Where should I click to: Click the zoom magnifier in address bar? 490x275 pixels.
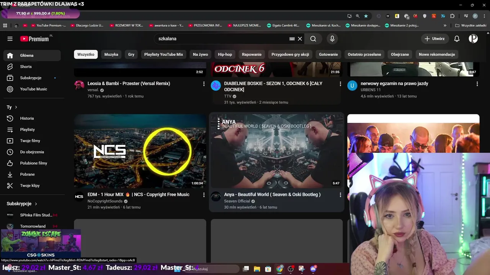[358, 16]
